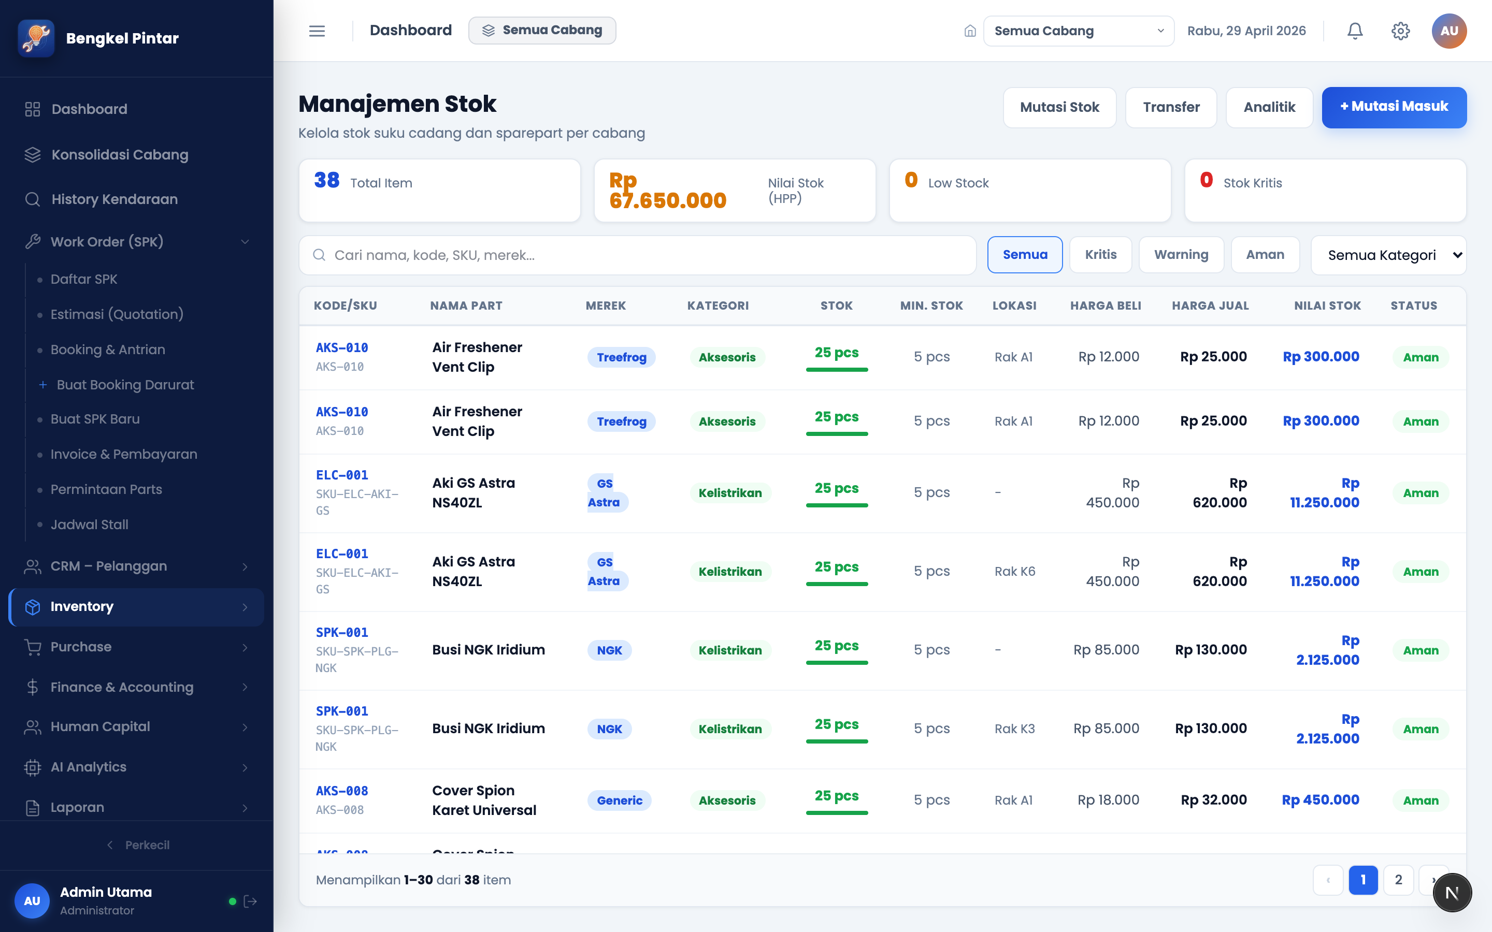The image size is (1492, 932).
Task: Filter stock by the Warning status
Action: (x=1181, y=255)
